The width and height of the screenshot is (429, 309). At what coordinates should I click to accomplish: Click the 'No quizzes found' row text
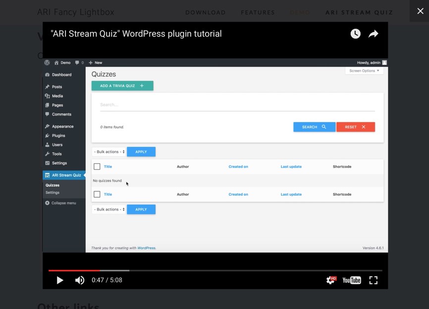coord(107,181)
